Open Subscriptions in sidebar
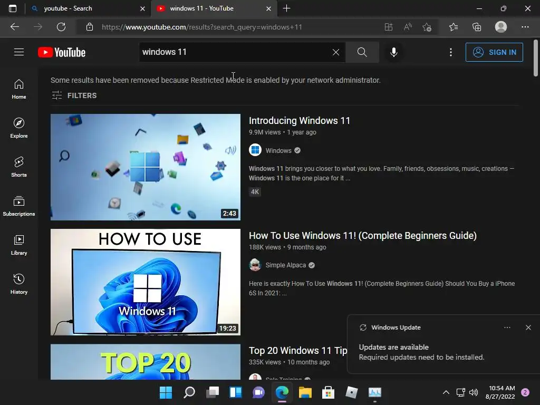 click(19, 206)
